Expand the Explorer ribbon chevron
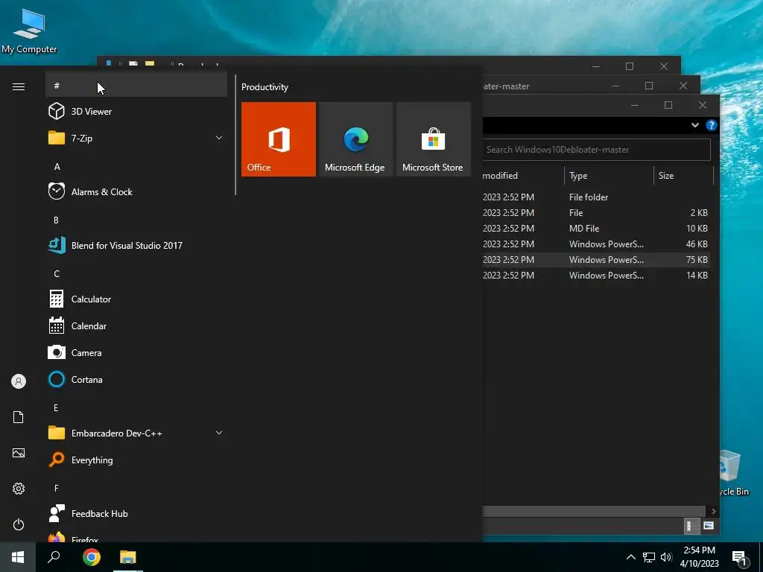763x572 pixels. tap(695, 125)
